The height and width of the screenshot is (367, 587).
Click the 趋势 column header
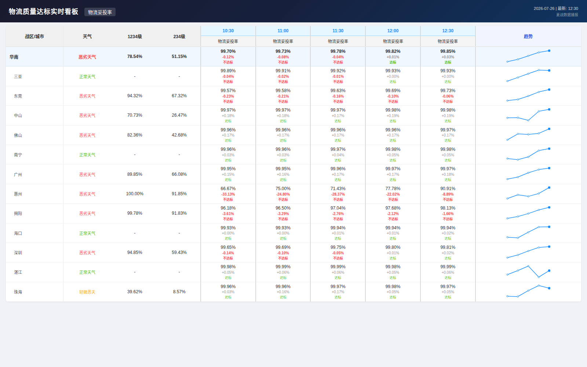(x=528, y=36)
